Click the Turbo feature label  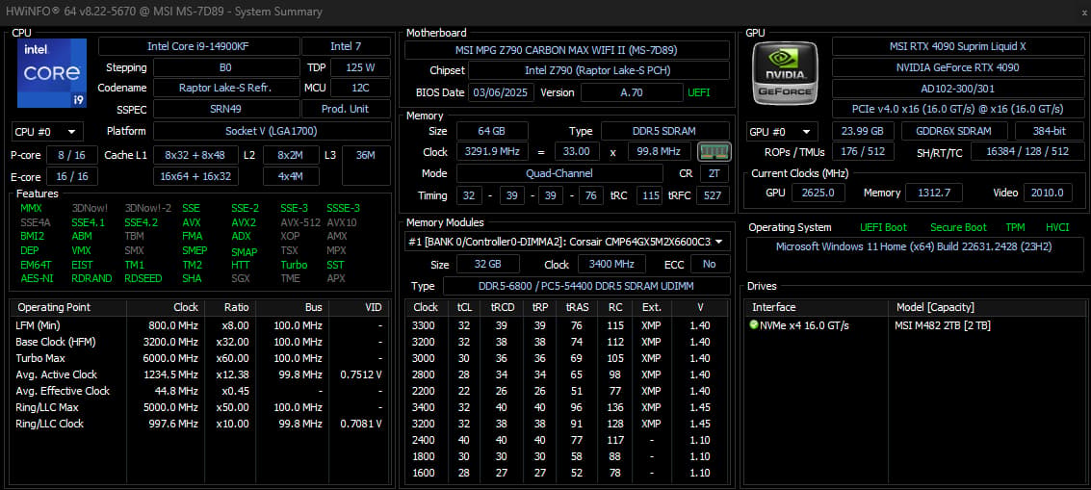pos(294,265)
